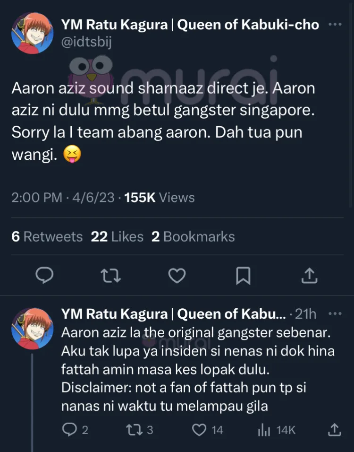View the 6 Retweets list

click(47, 236)
